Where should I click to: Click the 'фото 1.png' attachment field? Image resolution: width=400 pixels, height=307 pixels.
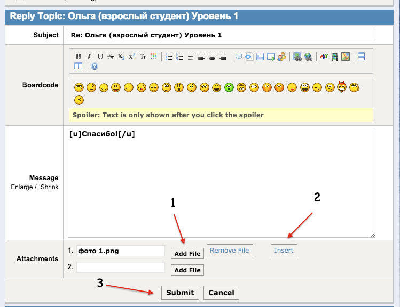(121, 251)
